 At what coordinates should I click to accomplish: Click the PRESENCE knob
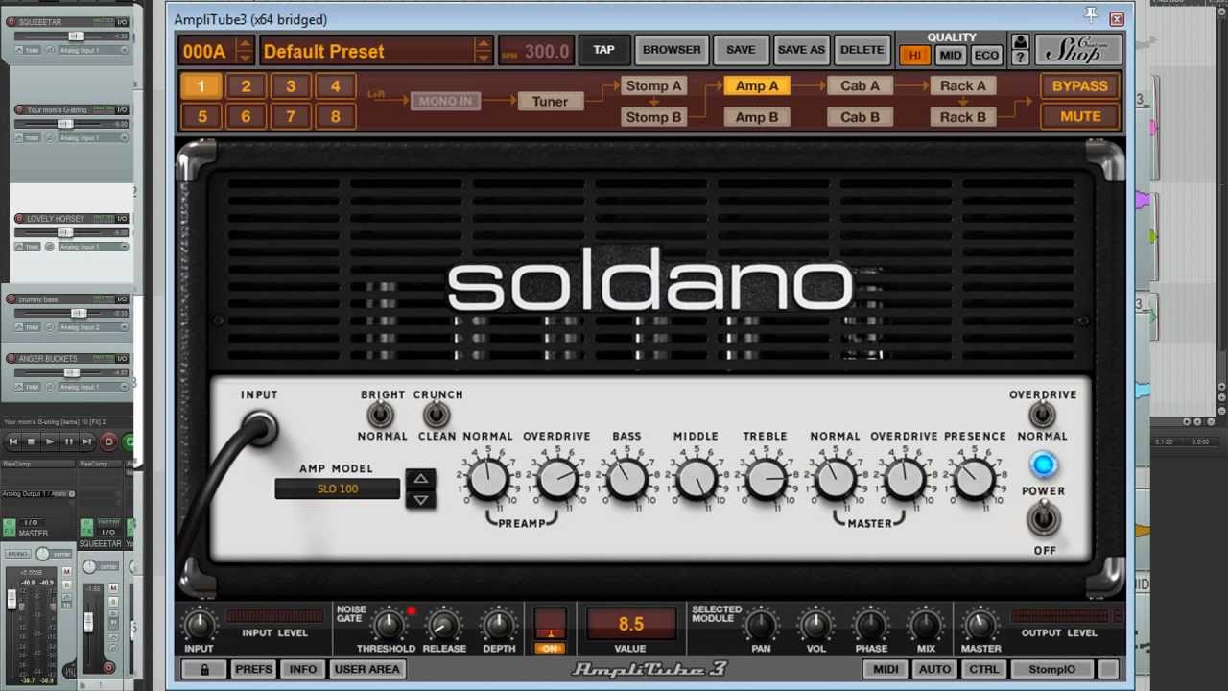pyautogui.click(x=975, y=479)
